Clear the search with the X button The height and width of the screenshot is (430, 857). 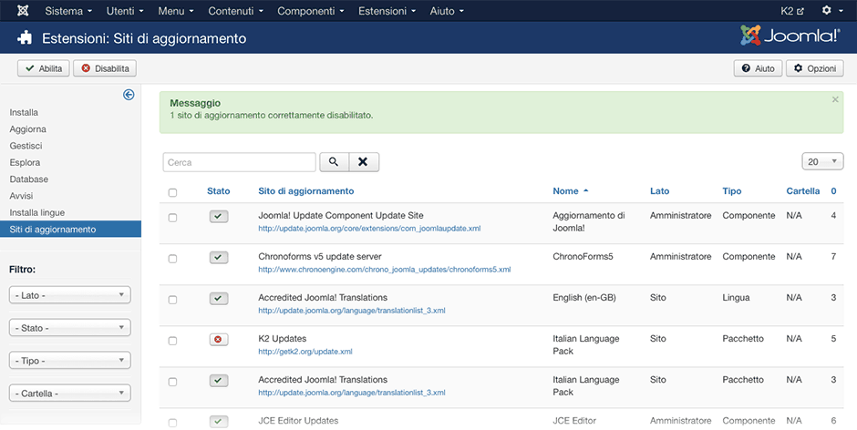pos(363,162)
